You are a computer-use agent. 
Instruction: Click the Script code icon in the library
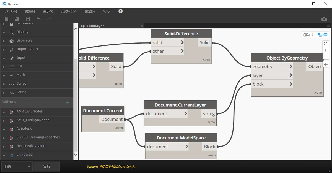click(x=11, y=84)
